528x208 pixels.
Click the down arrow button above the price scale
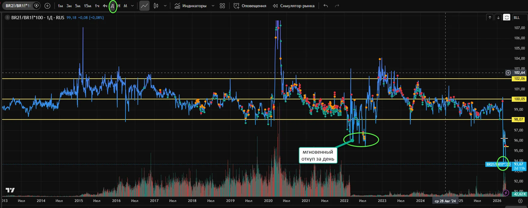click(498, 17)
